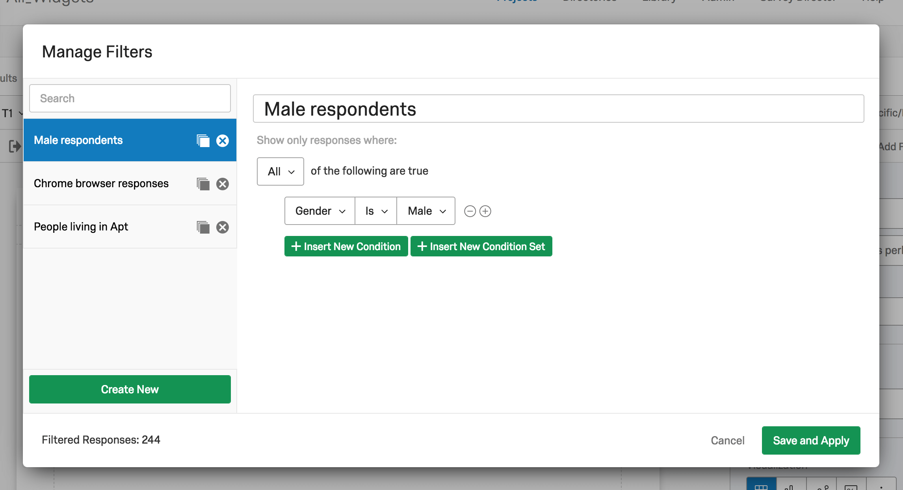Delete the People living in Apt filter
The height and width of the screenshot is (490, 903).
tap(223, 227)
